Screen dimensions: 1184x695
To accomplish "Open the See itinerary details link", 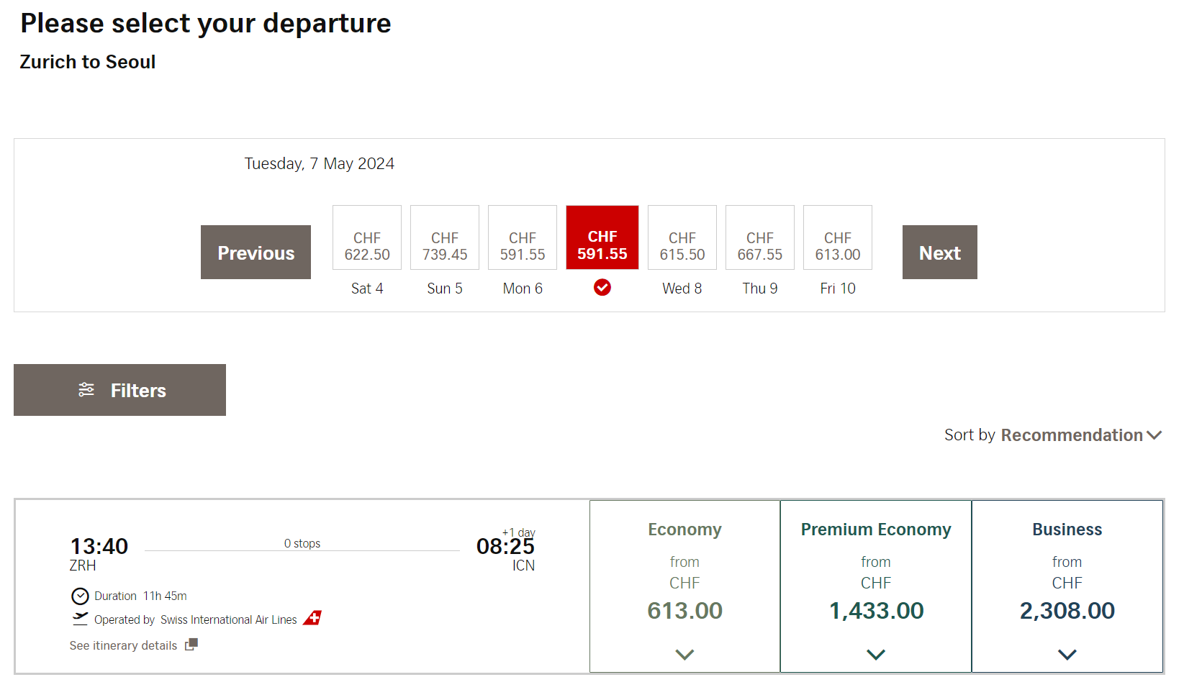I will (124, 645).
